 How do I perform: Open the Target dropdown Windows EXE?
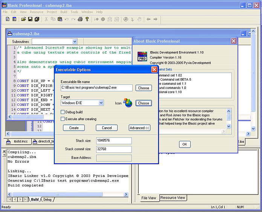pyautogui.click(x=101, y=103)
